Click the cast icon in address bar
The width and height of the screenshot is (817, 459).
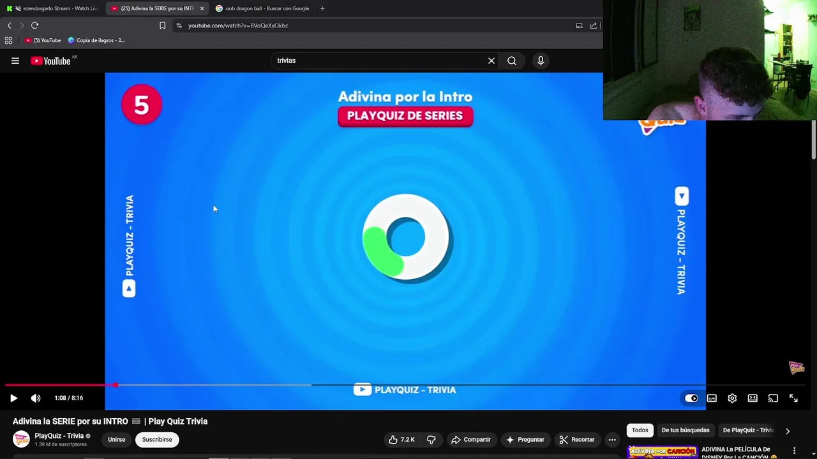579,25
